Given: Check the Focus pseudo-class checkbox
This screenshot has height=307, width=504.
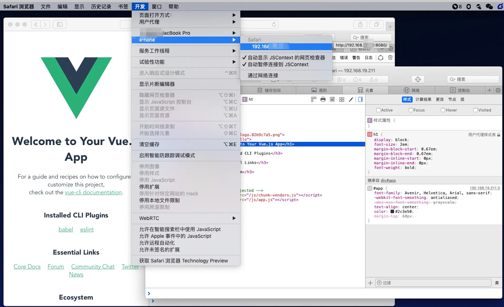Looking at the screenshot, I should tap(411, 110).
